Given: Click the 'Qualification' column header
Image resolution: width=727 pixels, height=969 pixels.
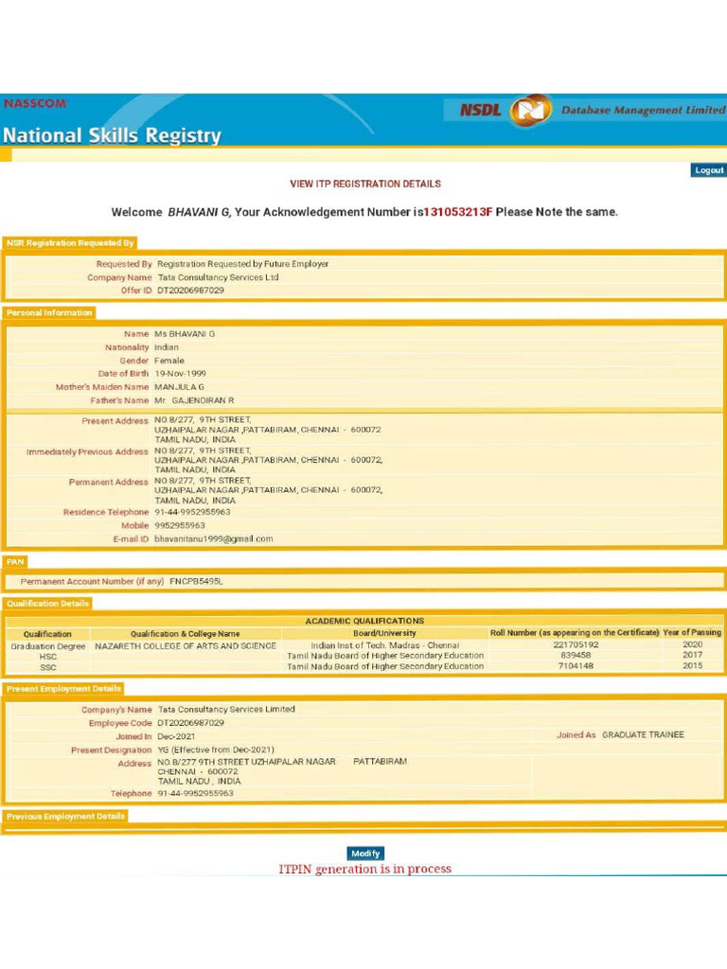Looking at the screenshot, I should [x=47, y=634].
